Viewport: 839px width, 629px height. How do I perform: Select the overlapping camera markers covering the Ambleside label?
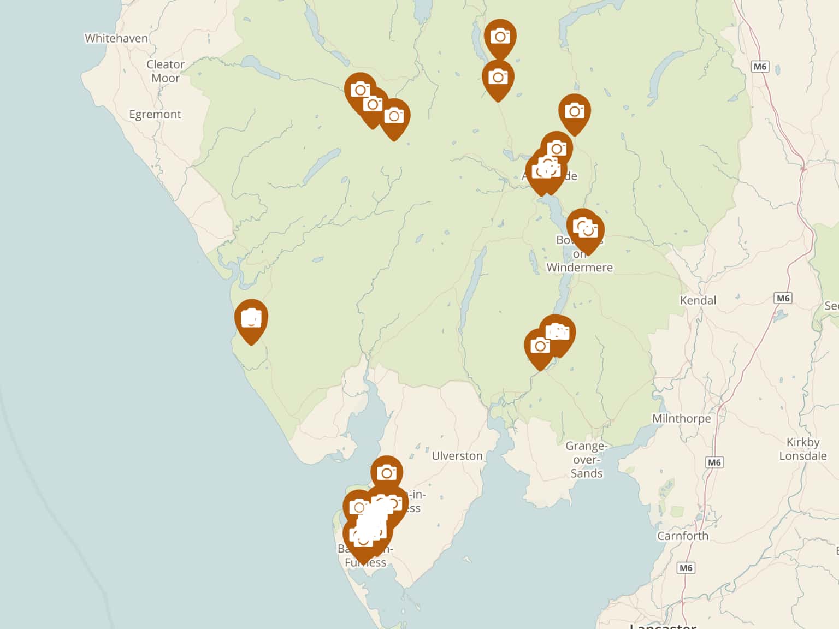(x=546, y=170)
